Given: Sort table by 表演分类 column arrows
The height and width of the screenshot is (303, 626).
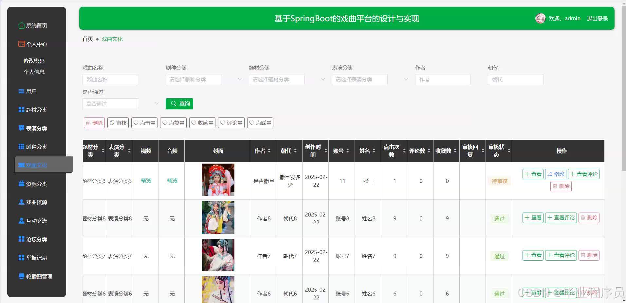Looking at the screenshot, I should (x=129, y=151).
